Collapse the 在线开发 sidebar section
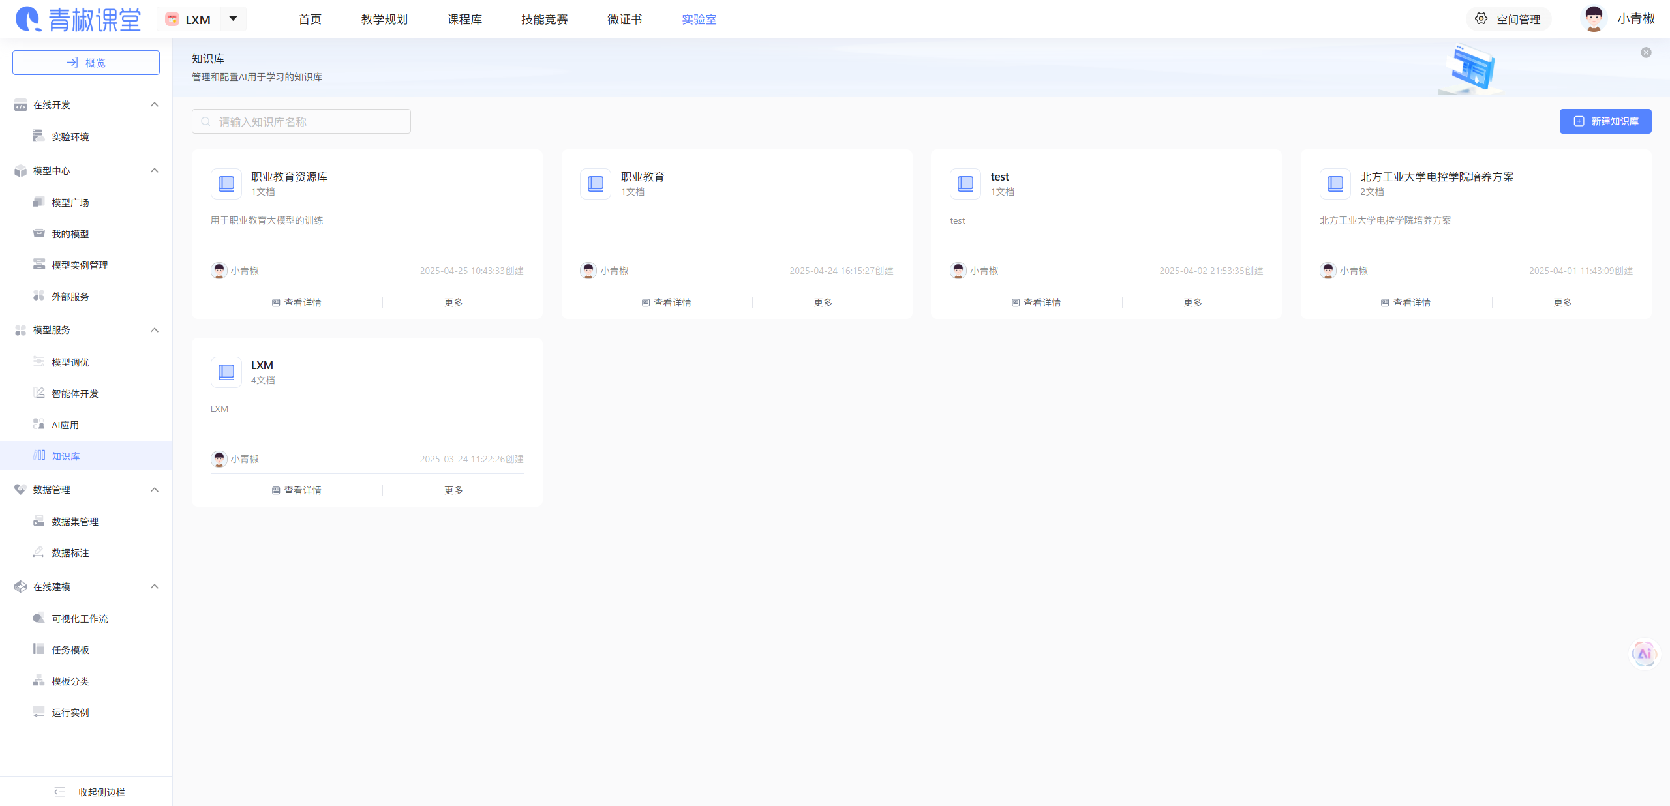1670x806 pixels. coord(155,105)
